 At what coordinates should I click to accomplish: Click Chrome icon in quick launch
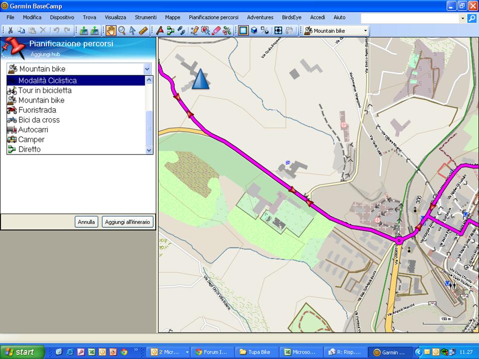tap(124, 352)
